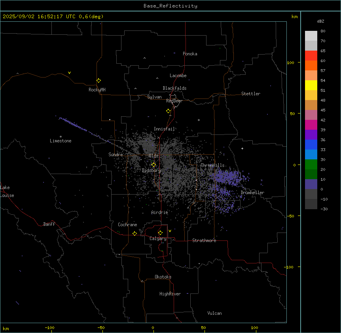This screenshot has width=341, height=333.
Task: Click the asterisk marker above Limestone label
Action: coord(61,137)
